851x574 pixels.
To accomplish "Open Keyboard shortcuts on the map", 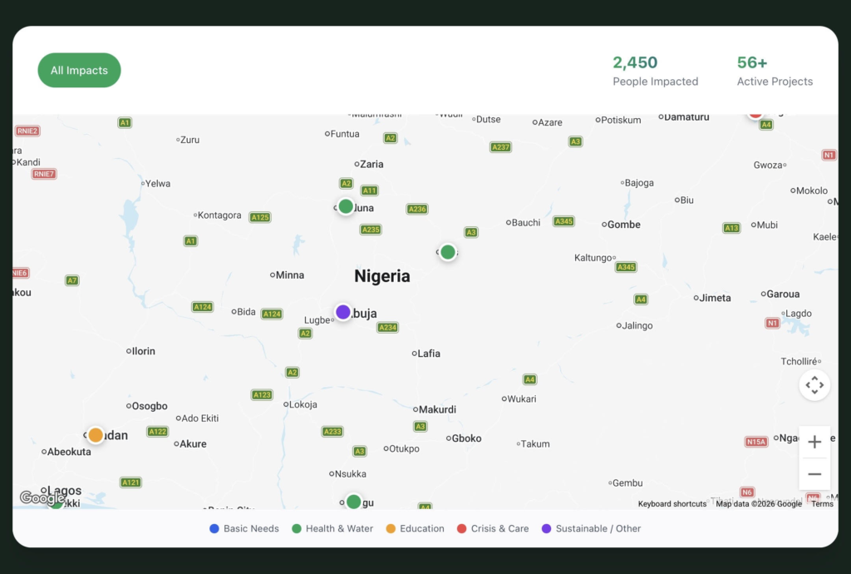I will 671,504.
